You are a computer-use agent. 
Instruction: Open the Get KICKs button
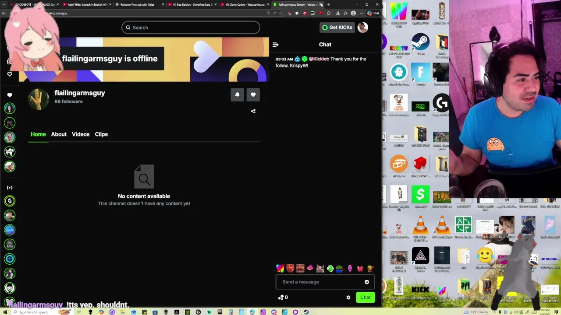[337, 28]
